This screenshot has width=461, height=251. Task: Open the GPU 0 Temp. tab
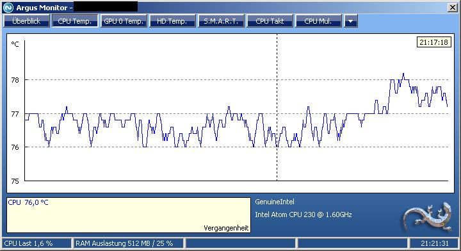(x=124, y=21)
